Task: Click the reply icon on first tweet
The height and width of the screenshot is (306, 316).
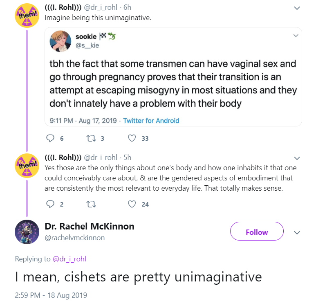Action: click(50, 138)
